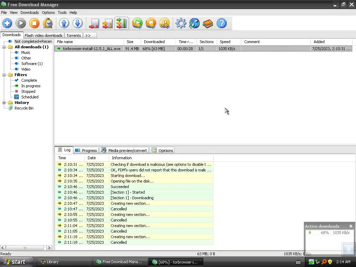Switch to [68%] torbrowser taskbar item
The image size is (356, 267).
[176, 262]
